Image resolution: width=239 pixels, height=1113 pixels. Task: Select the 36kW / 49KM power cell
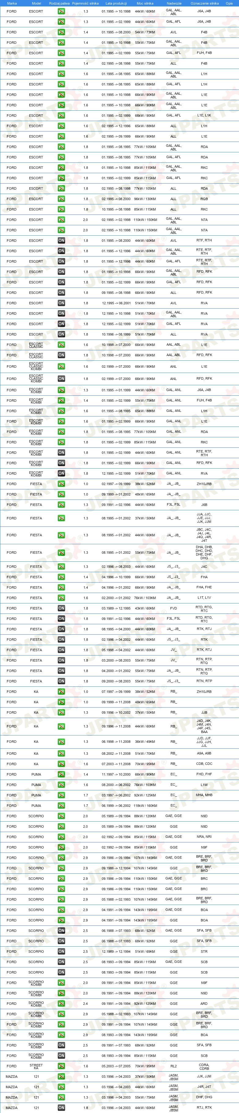point(145,741)
